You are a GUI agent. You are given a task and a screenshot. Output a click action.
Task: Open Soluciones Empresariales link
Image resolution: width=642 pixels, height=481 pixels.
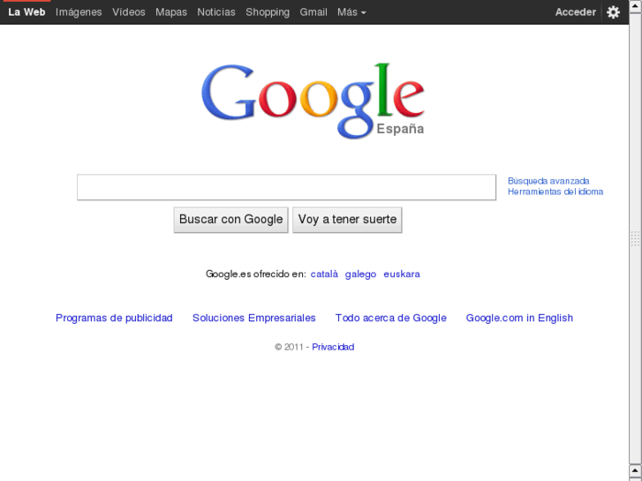tap(253, 318)
